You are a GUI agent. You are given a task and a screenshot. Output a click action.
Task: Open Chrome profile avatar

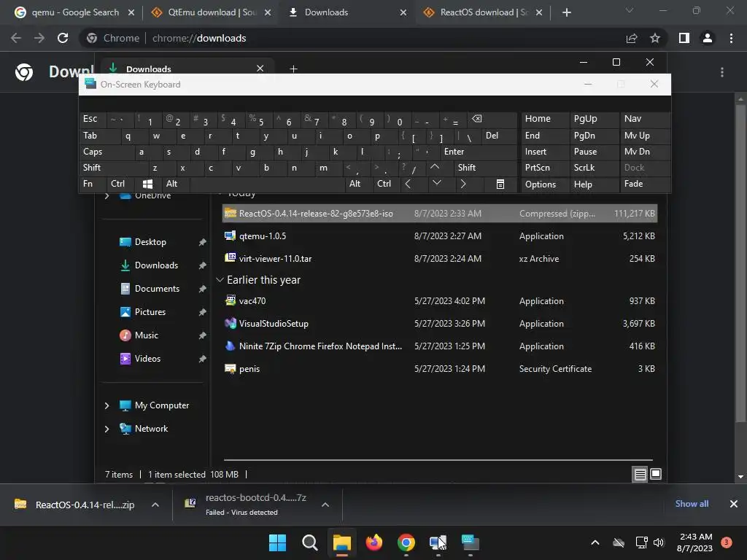click(x=708, y=38)
